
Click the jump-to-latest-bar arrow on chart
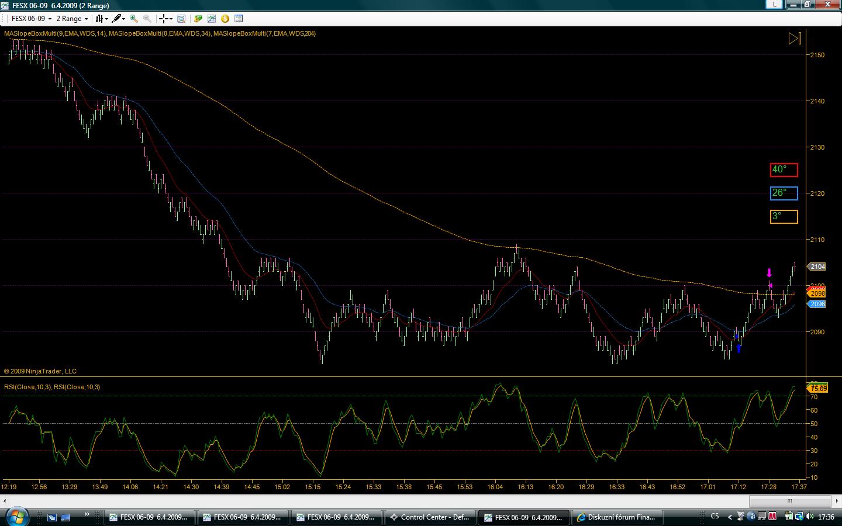[x=795, y=39]
